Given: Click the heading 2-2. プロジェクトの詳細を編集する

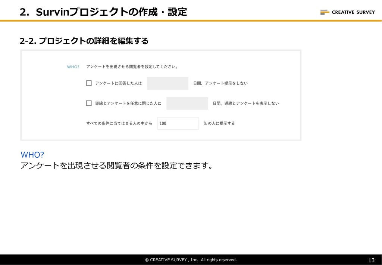Looking at the screenshot, I should tap(84, 41).
